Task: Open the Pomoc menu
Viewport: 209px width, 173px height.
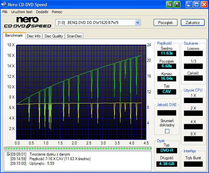Action: [57, 12]
